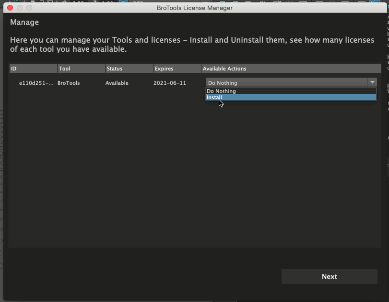Screen dimensions: 389x302
Task: Click the Status column header
Action: click(x=129, y=69)
